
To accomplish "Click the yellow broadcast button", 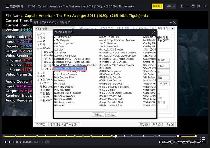I will 157,6.
